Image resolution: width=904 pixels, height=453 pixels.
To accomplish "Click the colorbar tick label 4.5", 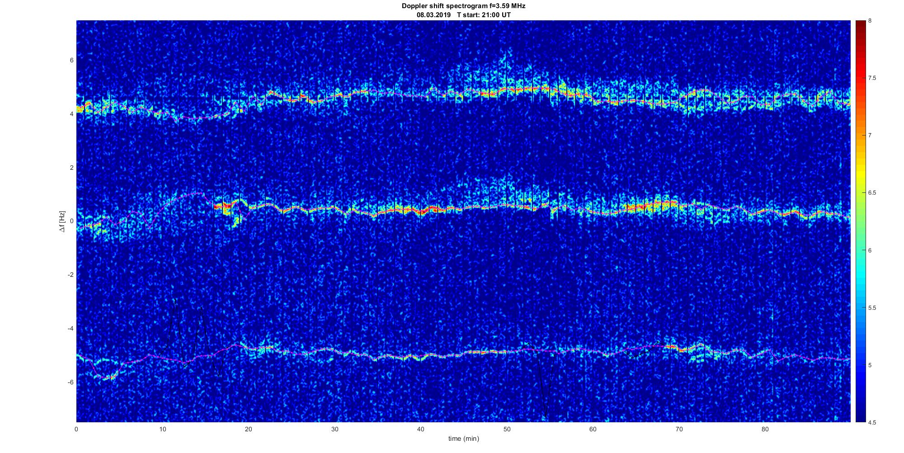I will click(872, 422).
